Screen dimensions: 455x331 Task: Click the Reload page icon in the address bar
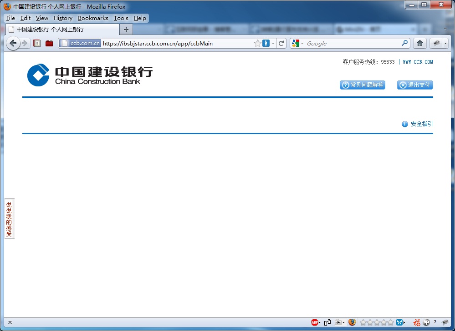[281, 43]
